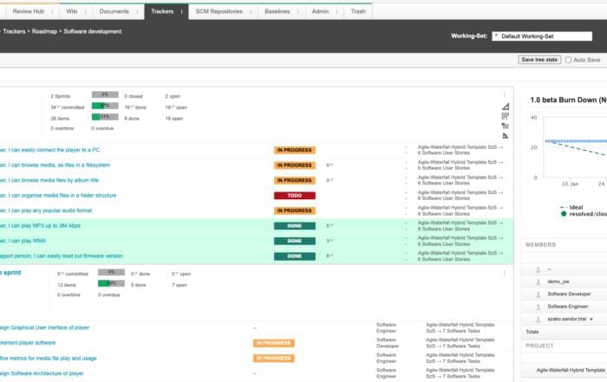Toggle the Auto Save checkbox
The width and height of the screenshot is (607, 382).
pos(568,60)
